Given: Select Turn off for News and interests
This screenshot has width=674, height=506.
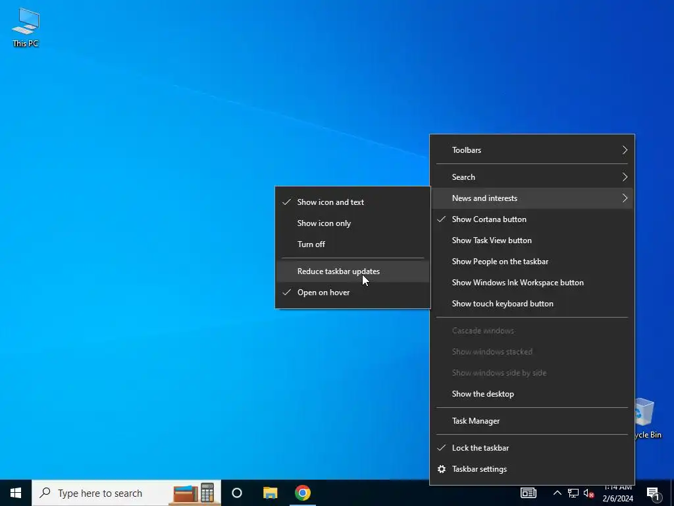Looking at the screenshot, I should tap(353, 244).
